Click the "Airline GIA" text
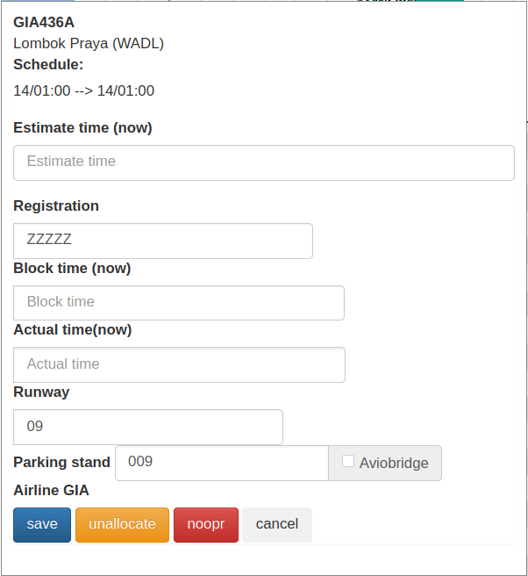Image resolution: width=528 pixels, height=576 pixels. [x=51, y=491]
